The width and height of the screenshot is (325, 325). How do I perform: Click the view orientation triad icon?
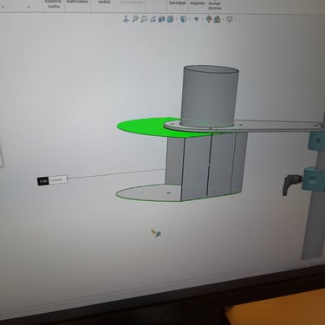tap(126, 19)
